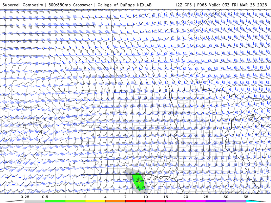Click the legend value 15
Image resolution: width=271 pixels, height=203 pixels.
point(166,197)
